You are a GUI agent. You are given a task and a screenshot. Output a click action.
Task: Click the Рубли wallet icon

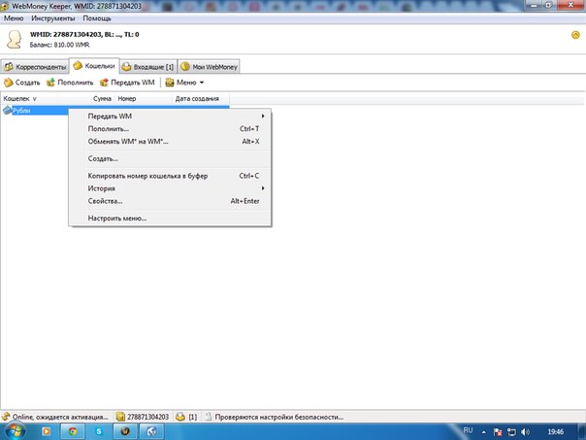coord(7,110)
